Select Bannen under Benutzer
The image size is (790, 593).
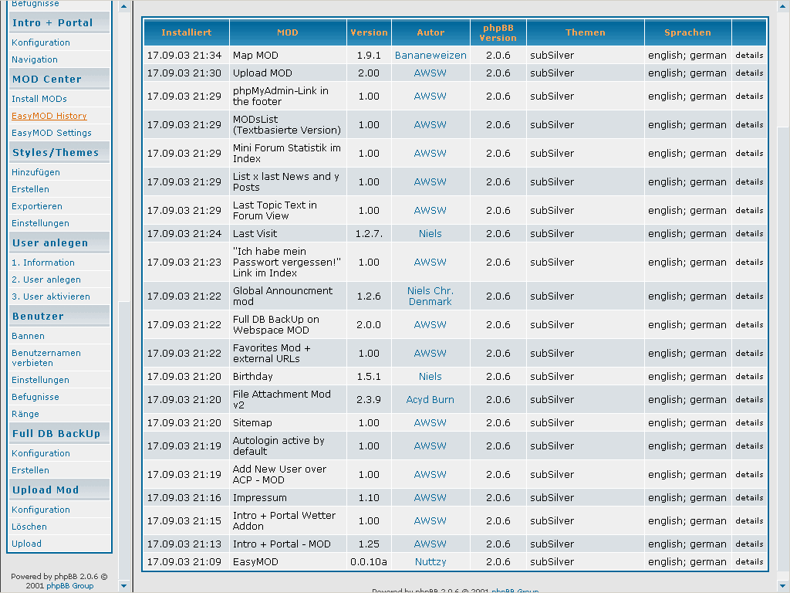pos(28,336)
